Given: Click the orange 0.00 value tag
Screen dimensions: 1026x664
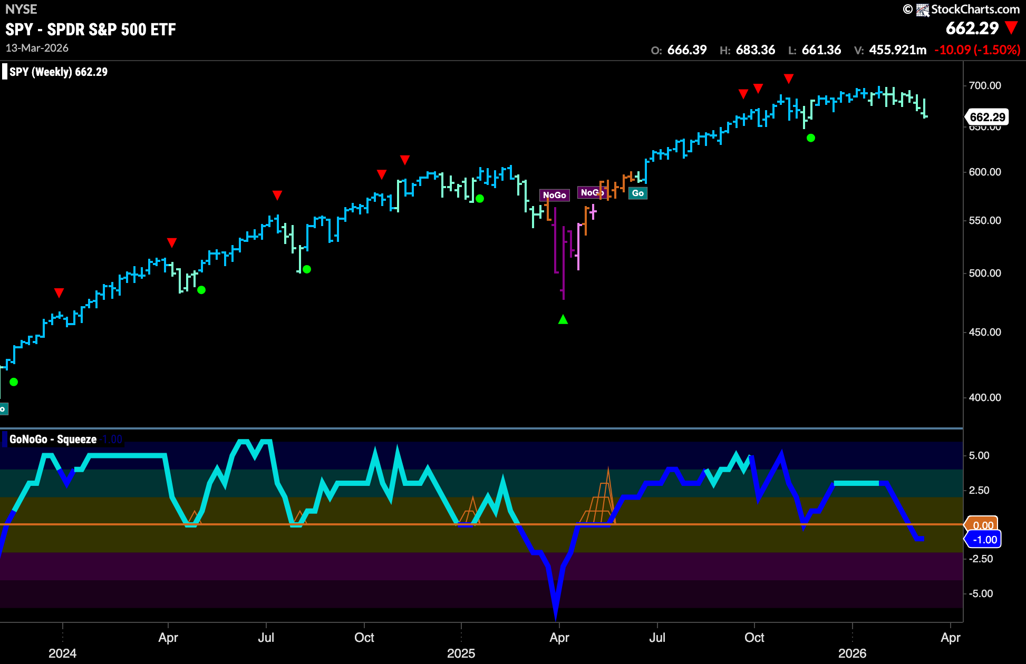Looking at the screenshot, I should 982,525.
